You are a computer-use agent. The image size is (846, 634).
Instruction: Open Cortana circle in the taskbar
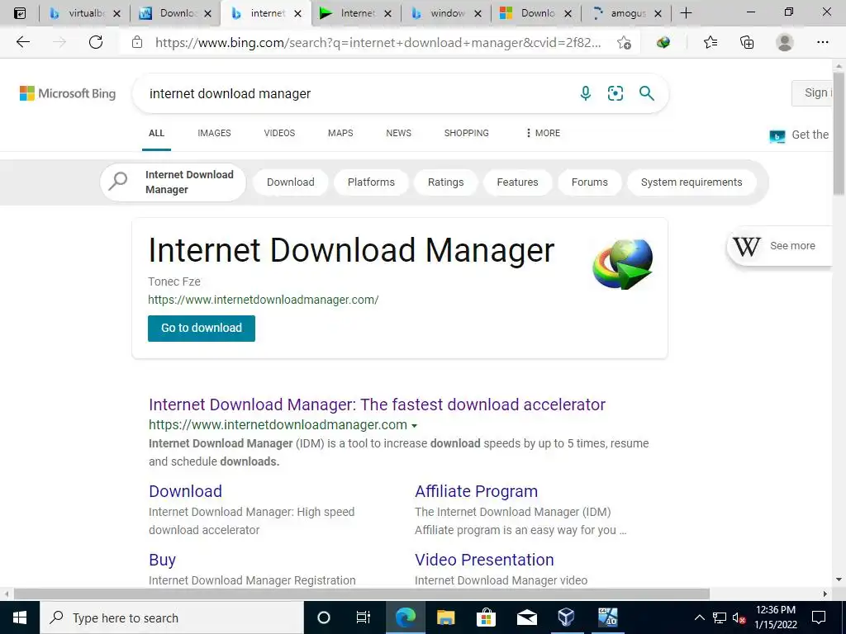pyautogui.click(x=323, y=617)
